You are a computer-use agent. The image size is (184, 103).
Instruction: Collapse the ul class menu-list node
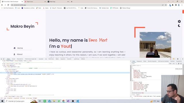tap(6, 79)
